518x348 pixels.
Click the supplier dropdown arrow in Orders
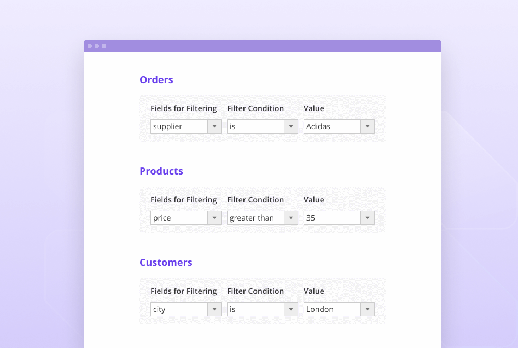(x=214, y=126)
